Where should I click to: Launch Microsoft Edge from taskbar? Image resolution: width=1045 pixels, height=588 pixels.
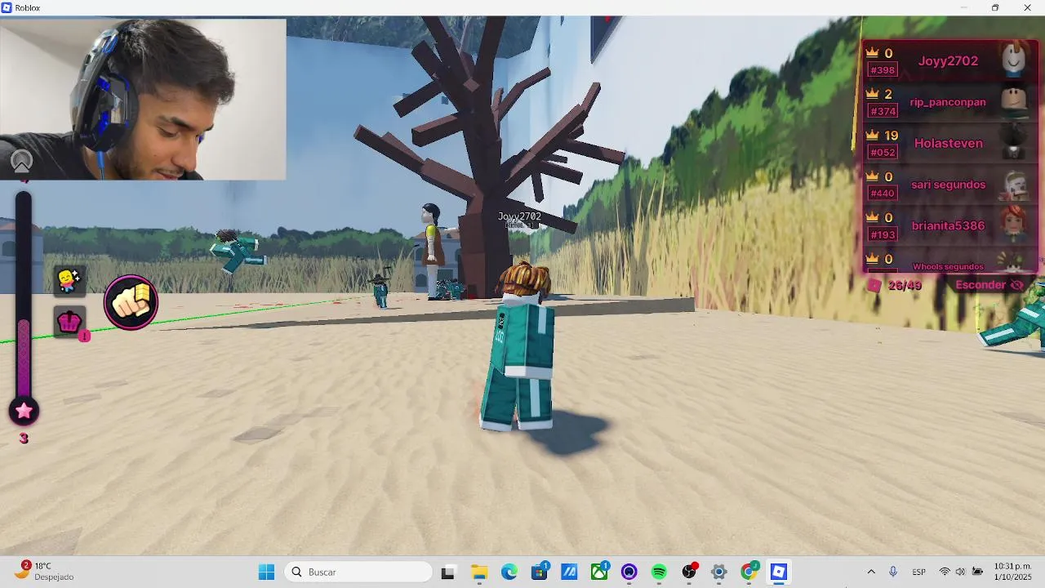point(509,572)
